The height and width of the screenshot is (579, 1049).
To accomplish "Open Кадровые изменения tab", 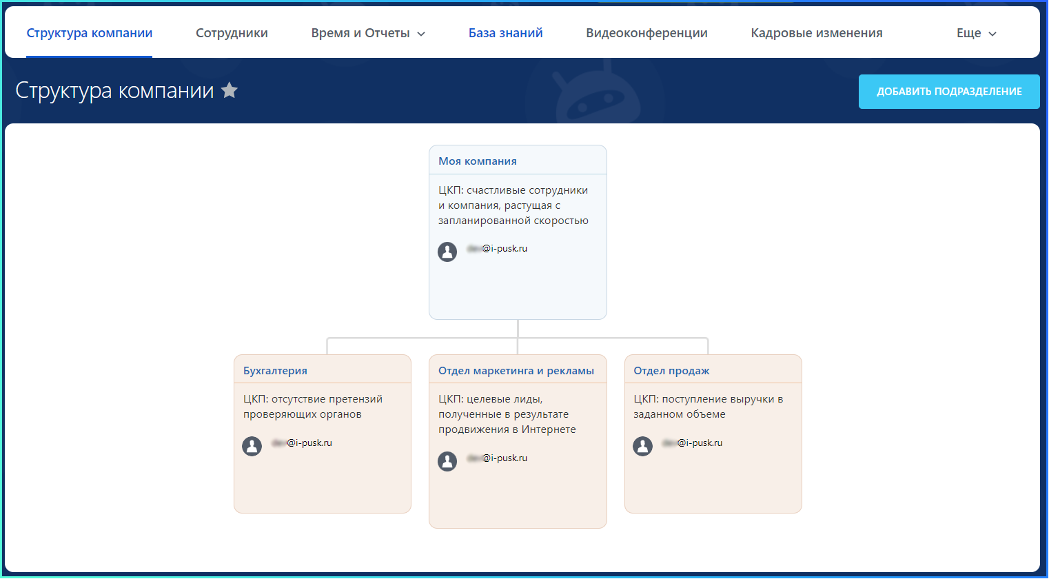I will coord(816,33).
